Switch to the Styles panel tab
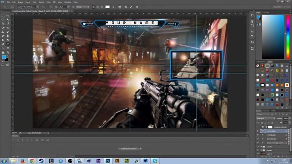Screen dimensions: 292x164 [x=270, y=62]
